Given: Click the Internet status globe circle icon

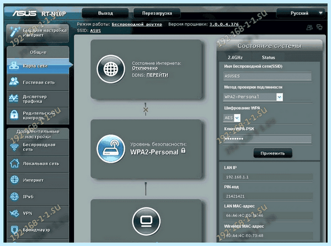Looking at the screenshot, I should click(x=111, y=69).
